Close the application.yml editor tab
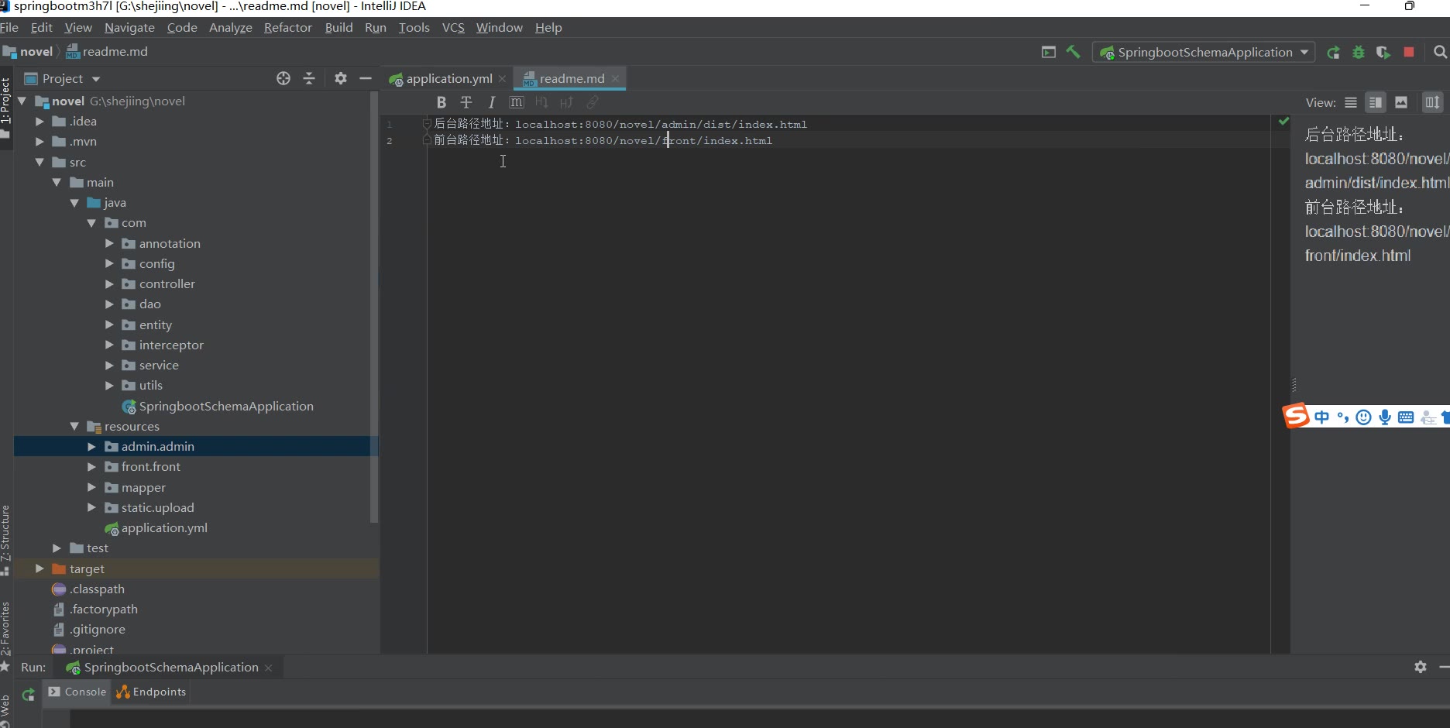The height and width of the screenshot is (728, 1450). [502, 78]
